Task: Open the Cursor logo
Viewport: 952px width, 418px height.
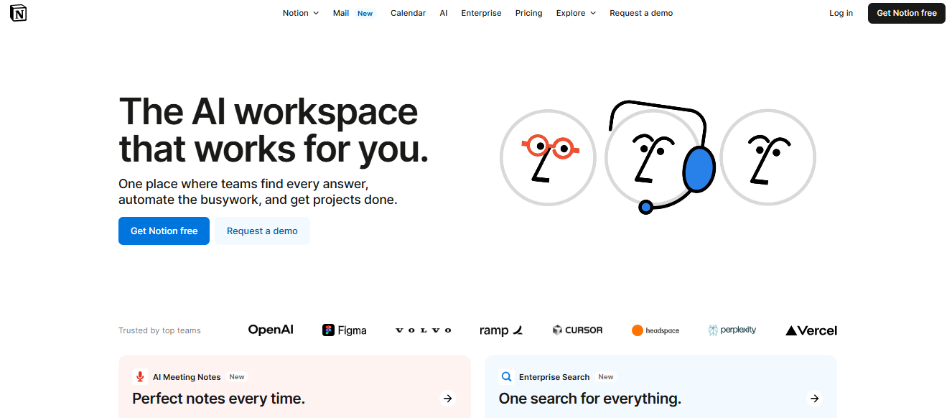Action: click(x=577, y=330)
